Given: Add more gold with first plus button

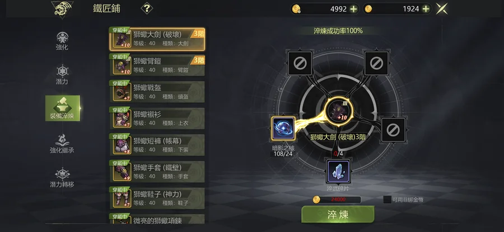Looking at the screenshot, I should coord(353,9).
